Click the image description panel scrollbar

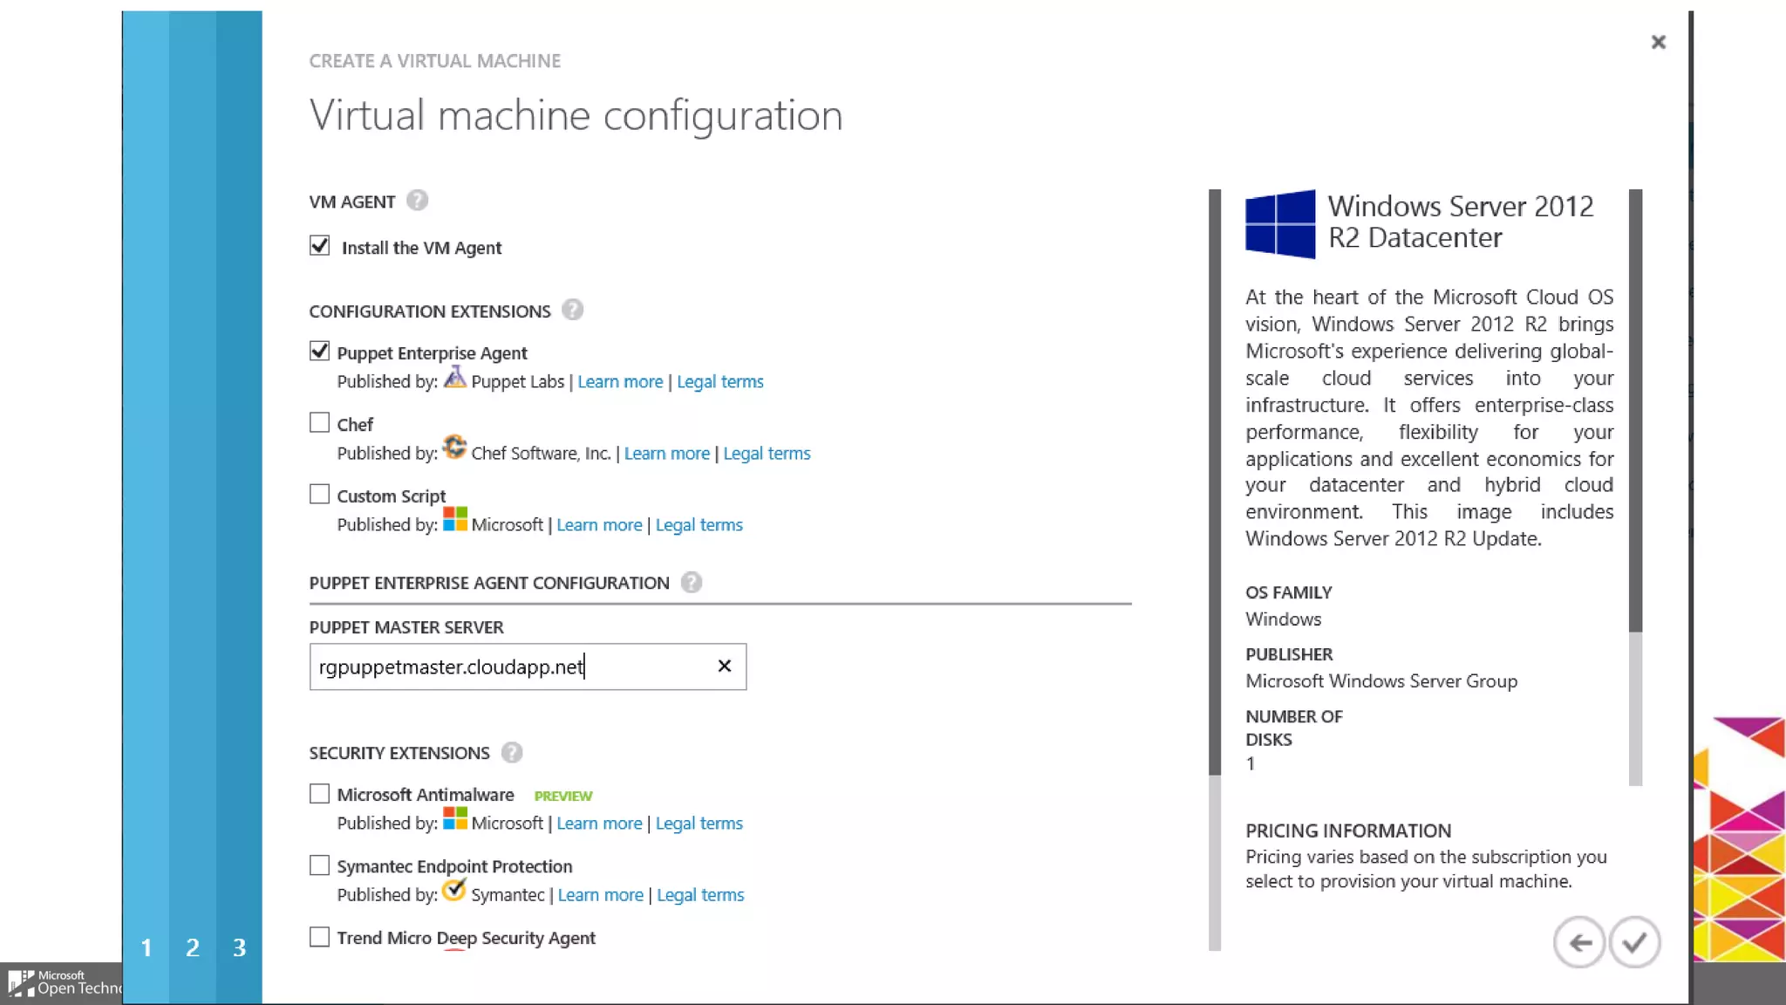pos(1635,410)
